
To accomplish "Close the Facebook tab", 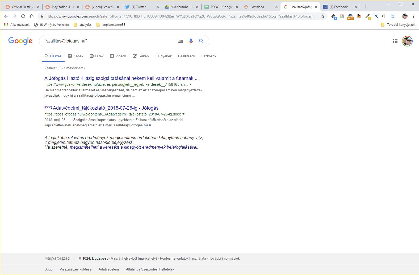I will click(356, 7).
